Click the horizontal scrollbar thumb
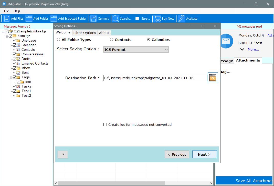274x186 pixels. 111,183
